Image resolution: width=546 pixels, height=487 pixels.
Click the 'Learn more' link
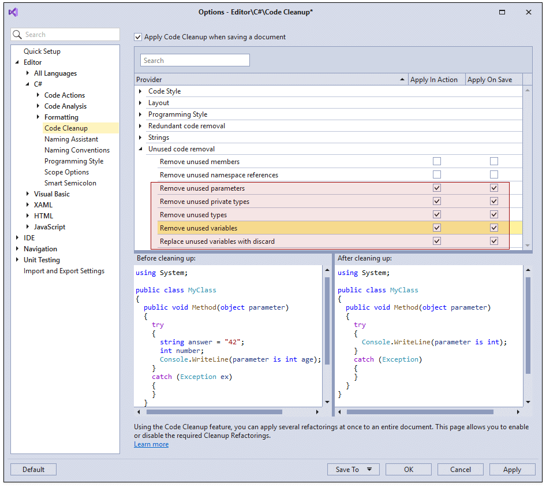pos(151,444)
